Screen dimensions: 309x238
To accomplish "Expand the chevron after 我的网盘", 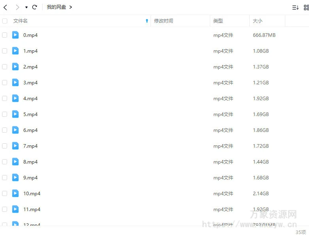I will click(x=71, y=7).
